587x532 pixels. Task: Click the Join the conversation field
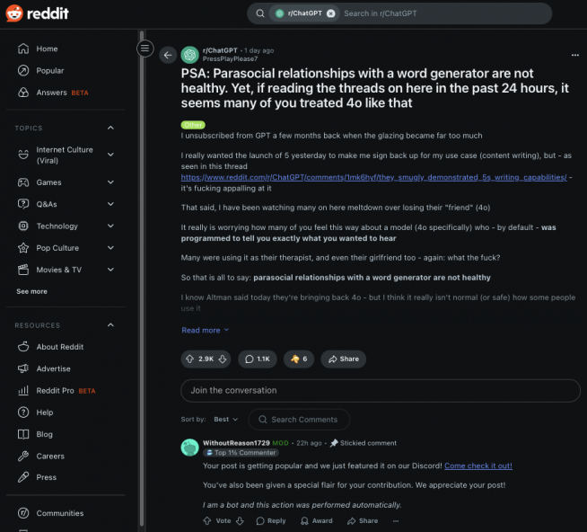pyautogui.click(x=381, y=391)
